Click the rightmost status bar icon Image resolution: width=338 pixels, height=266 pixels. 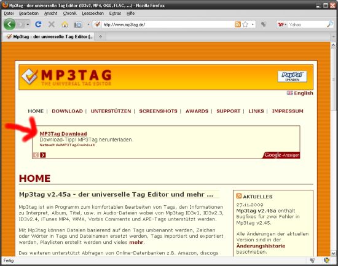(327, 260)
